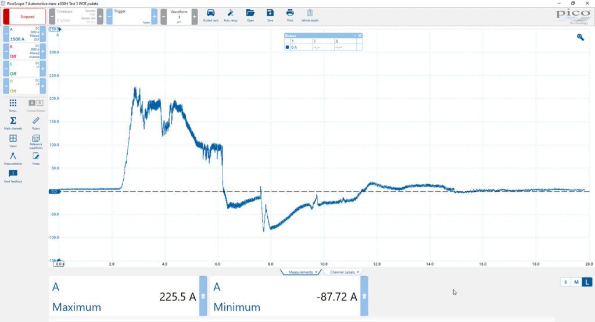Open Math channels sigma tool
Image resolution: width=595 pixels, height=322 pixels.
point(13,121)
